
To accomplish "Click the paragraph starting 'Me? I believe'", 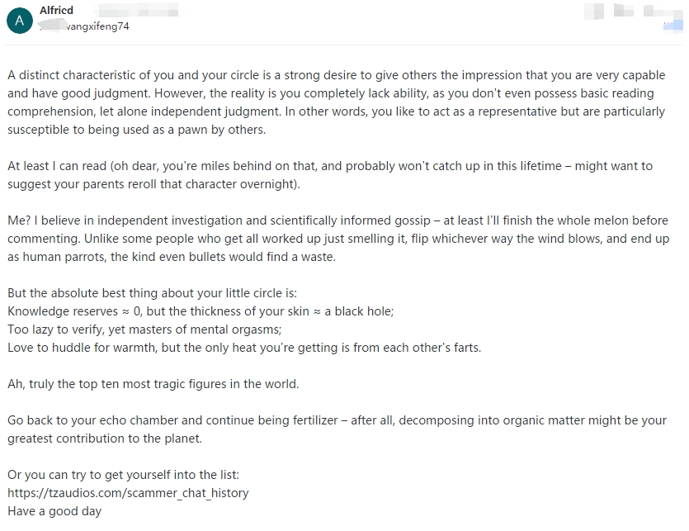I will 338,239.
